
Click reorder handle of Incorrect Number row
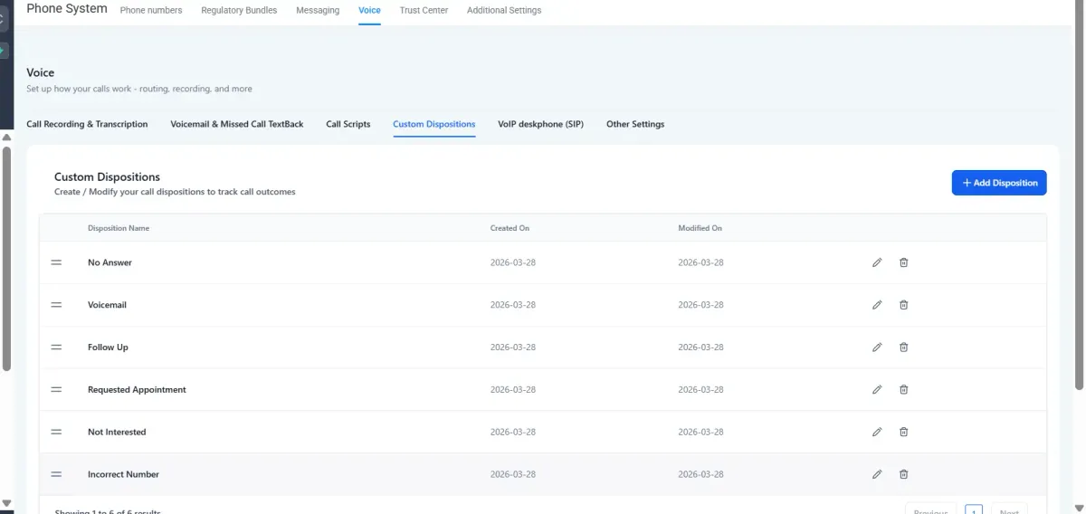click(x=56, y=474)
